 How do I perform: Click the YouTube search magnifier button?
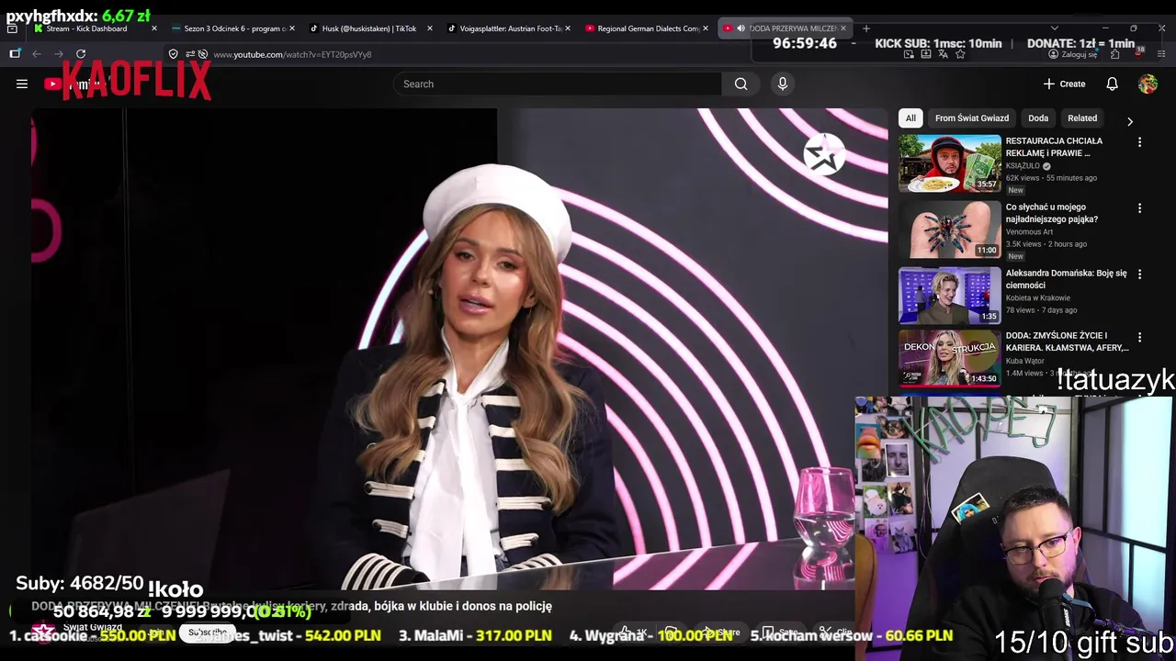(741, 84)
